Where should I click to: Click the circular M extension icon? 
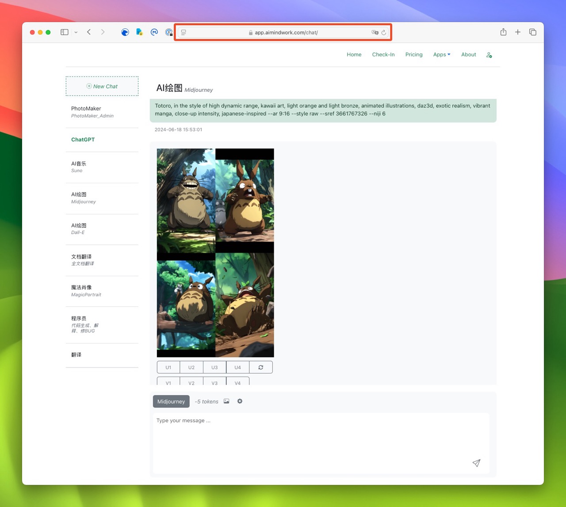154,32
